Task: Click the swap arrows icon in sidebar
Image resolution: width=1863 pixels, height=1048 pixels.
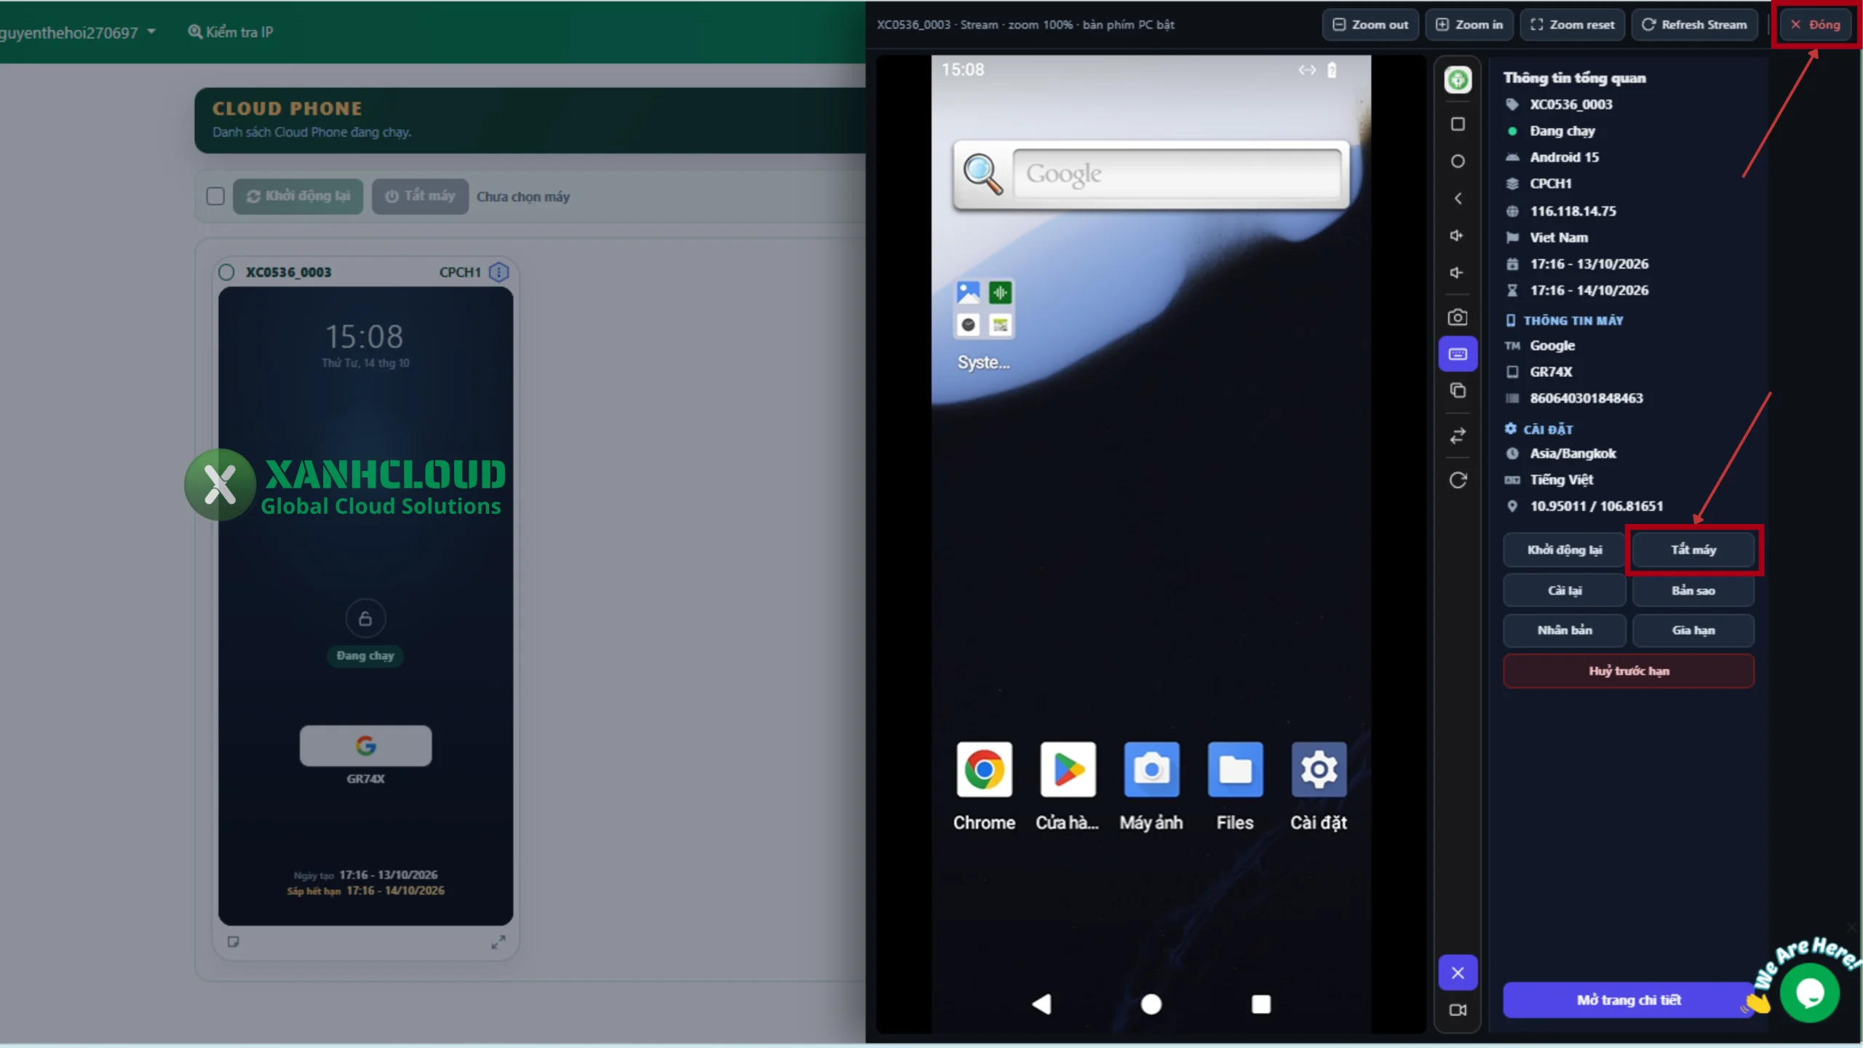Action: click(x=1458, y=436)
